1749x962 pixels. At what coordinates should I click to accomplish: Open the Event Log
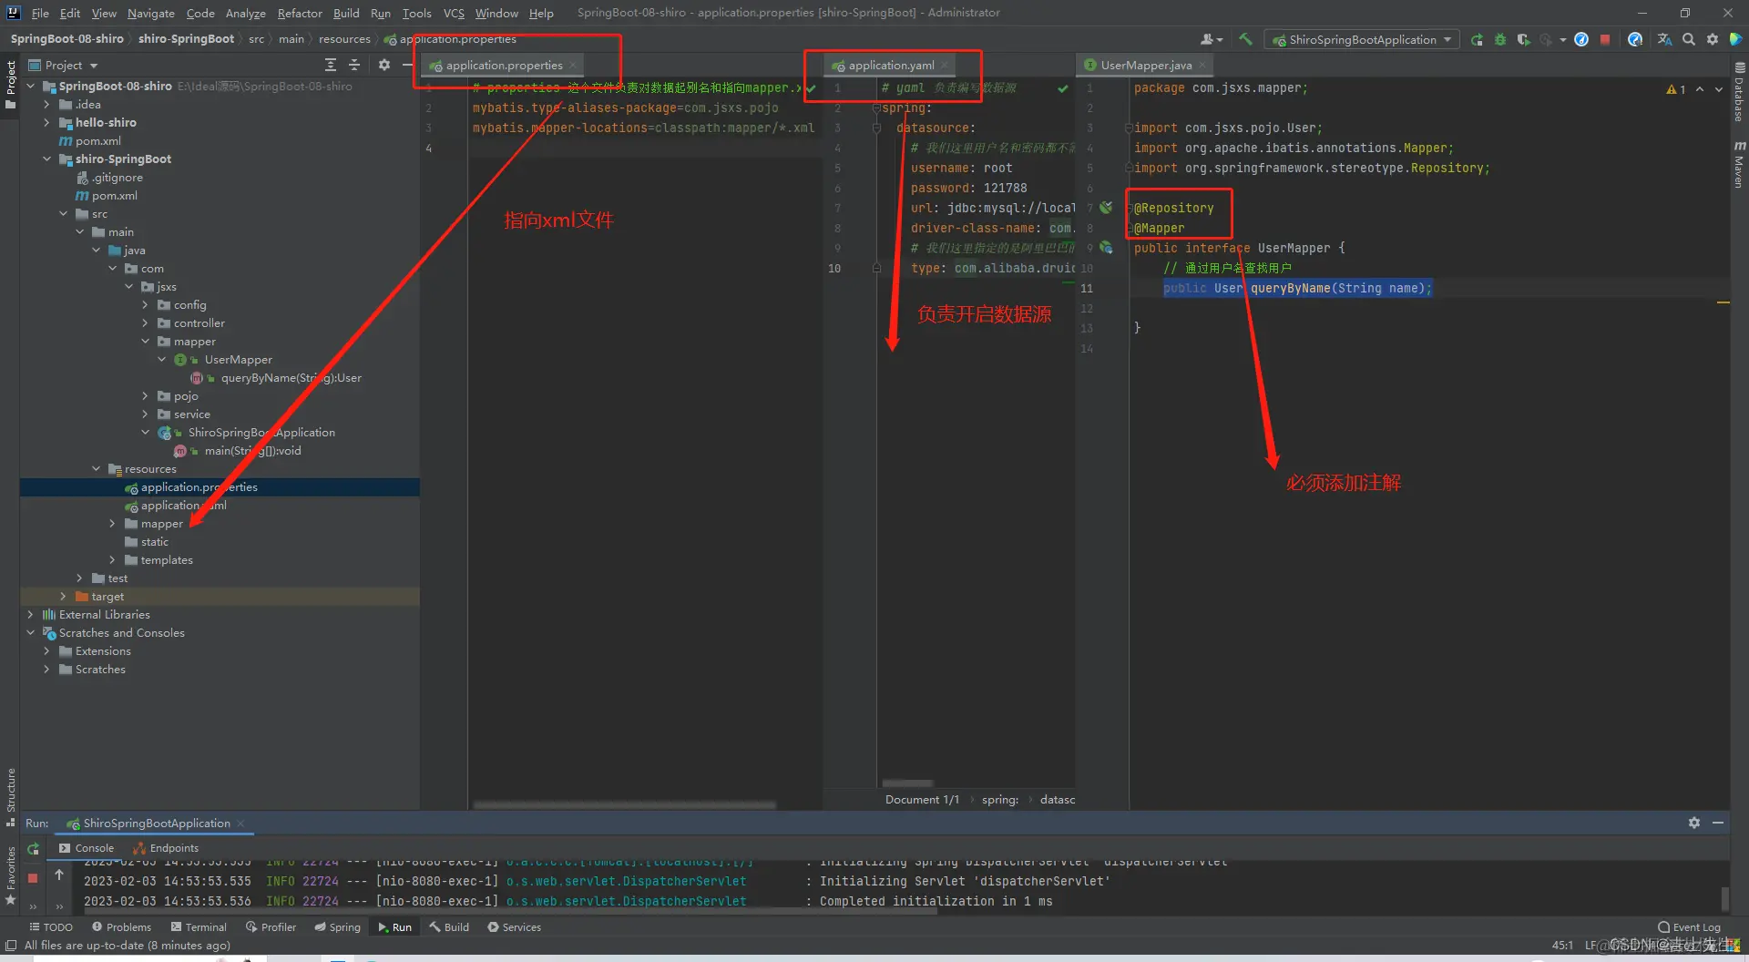tap(1690, 927)
